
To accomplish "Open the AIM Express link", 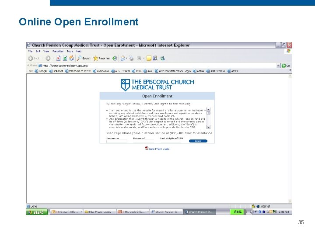I will (216, 71).
